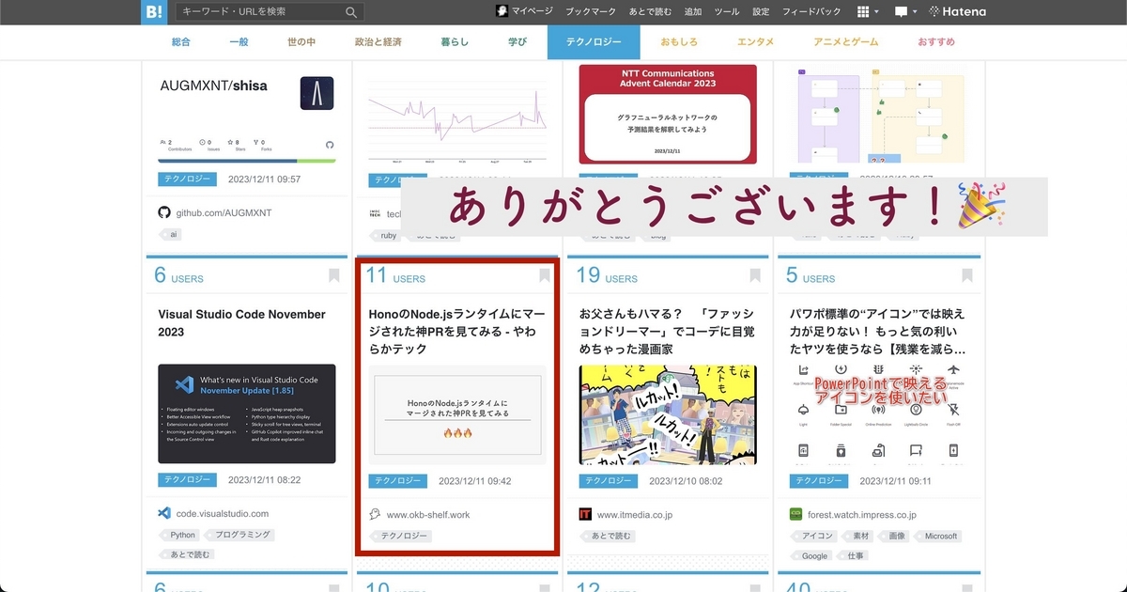Screen dimensions: 1127x592
Task: Switch to 総合 category tab
Action: pyautogui.click(x=181, y=42)
